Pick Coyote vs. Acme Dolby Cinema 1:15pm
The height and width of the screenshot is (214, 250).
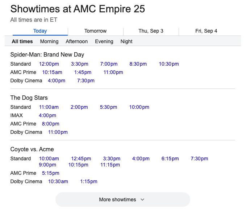89,181
